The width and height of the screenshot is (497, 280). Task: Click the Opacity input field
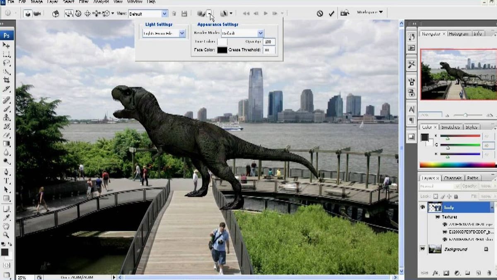pos(269,42)
